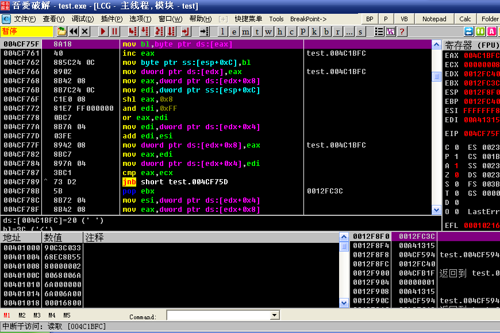Open the breakpoints list with 'b' button

point(326,31)
